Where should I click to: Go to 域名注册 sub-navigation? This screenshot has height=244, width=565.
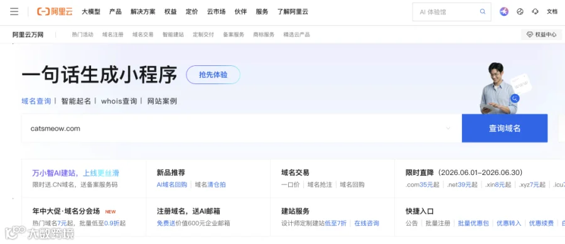pos(113,35)
